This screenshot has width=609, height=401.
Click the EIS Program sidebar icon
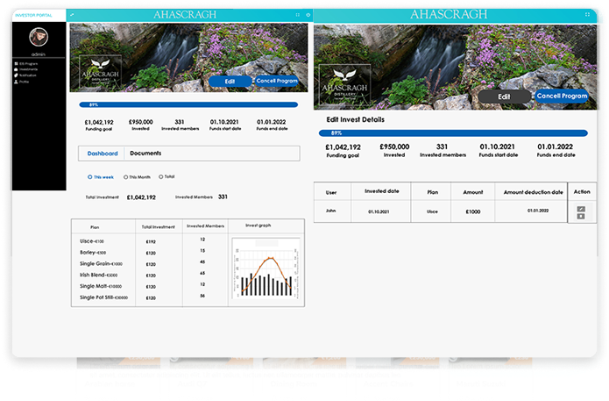(16, 63)
